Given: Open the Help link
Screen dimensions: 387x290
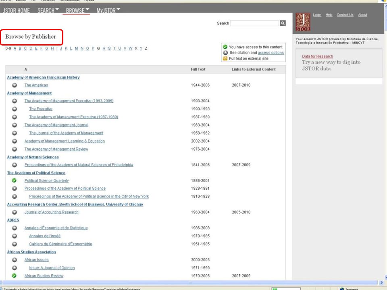Looking at the screenshot, I should (x=329, y=15).
